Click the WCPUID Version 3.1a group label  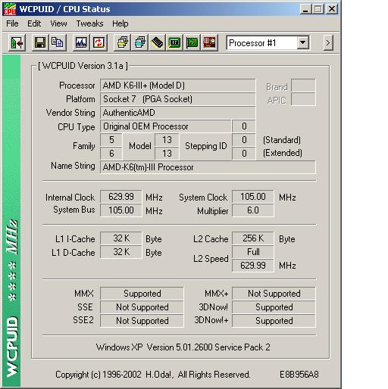pyautogui.click(x=83, y=66)
